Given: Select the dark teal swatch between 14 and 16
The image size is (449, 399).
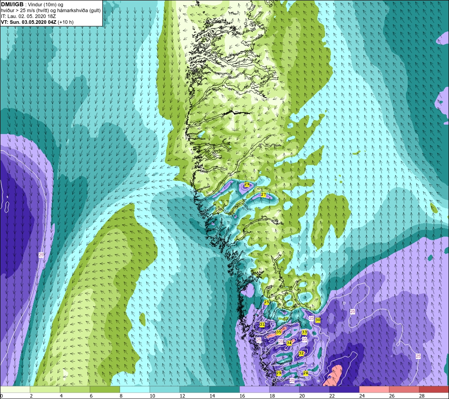Looking at the screenshot, I should (x=224, y=390).
